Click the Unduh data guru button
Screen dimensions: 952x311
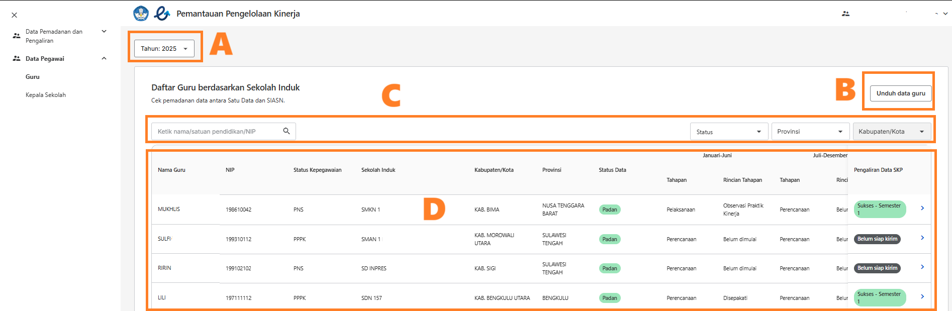(900, 93)
